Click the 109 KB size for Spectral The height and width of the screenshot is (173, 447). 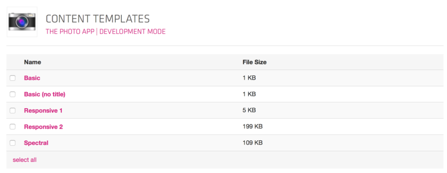point(253,143)
